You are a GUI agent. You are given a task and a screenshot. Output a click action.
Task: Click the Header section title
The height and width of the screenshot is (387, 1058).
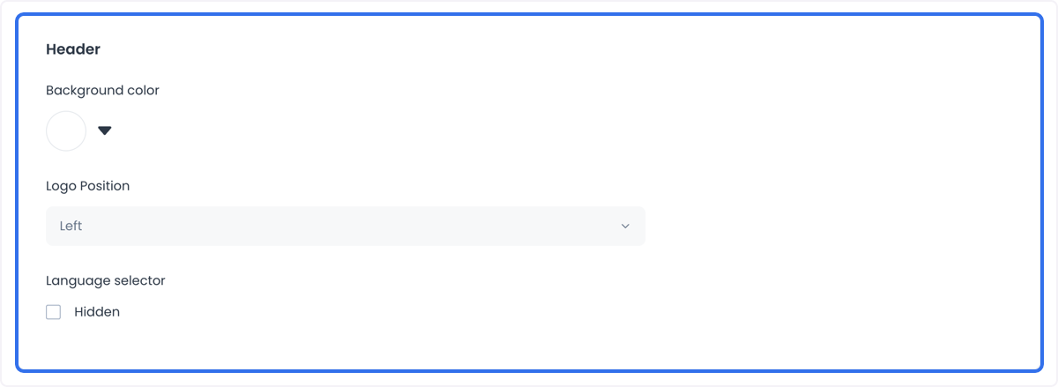coord(73,49)
